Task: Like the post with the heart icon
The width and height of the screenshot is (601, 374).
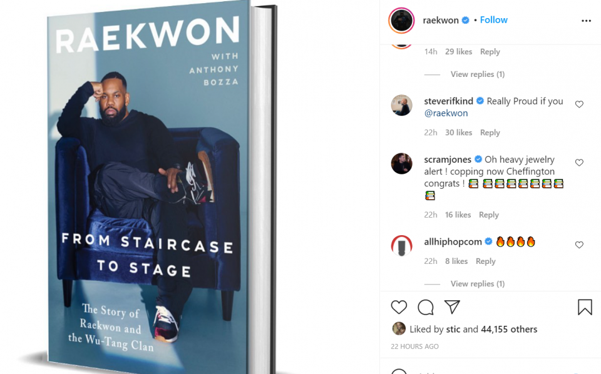Action: (399, 307)
